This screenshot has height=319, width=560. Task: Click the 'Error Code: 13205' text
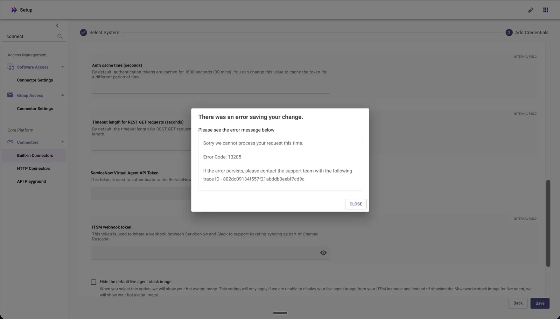tap(222, 157)
